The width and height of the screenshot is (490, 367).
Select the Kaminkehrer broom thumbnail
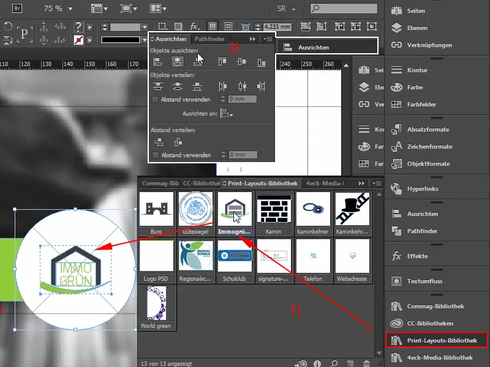pyautogui.click(x=313, y=209)
